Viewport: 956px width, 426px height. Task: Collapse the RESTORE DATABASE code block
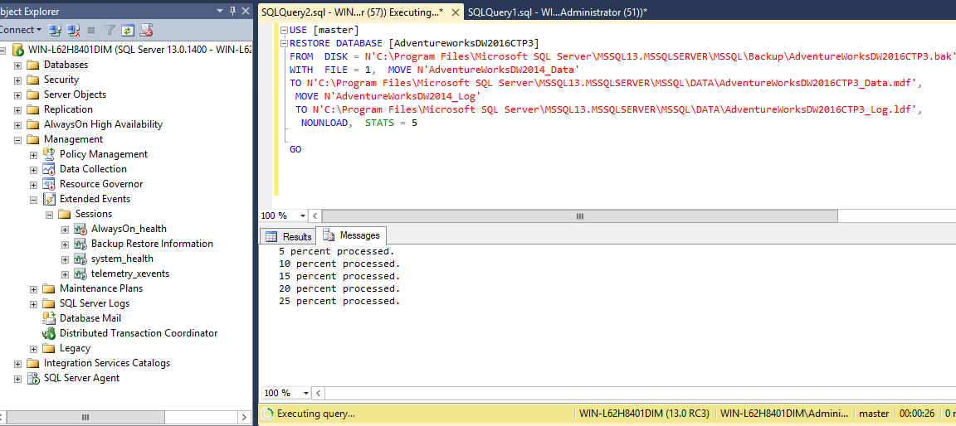tap(284, 44)
